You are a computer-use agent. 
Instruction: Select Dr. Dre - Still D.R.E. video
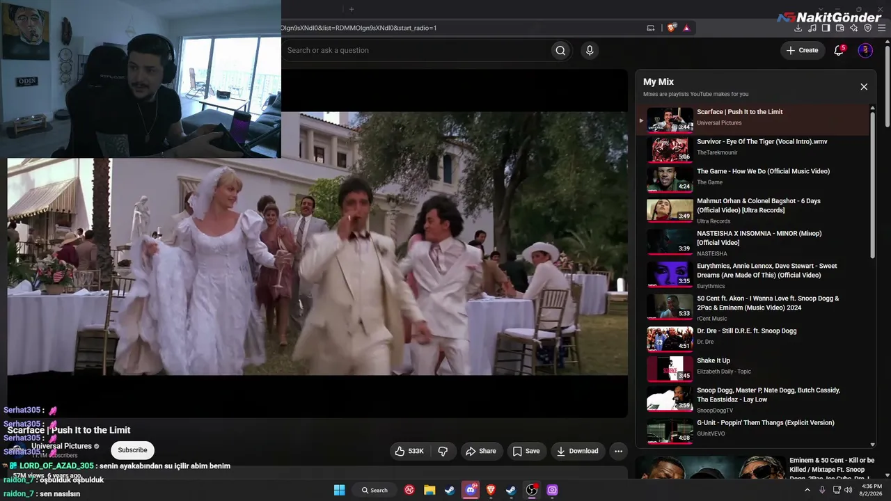tap(754, 339)
